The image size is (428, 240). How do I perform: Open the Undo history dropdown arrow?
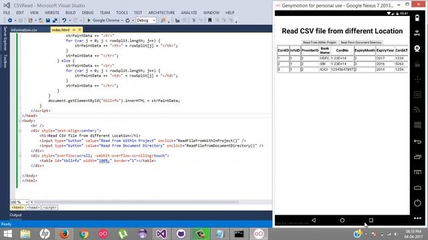[70, 21]
